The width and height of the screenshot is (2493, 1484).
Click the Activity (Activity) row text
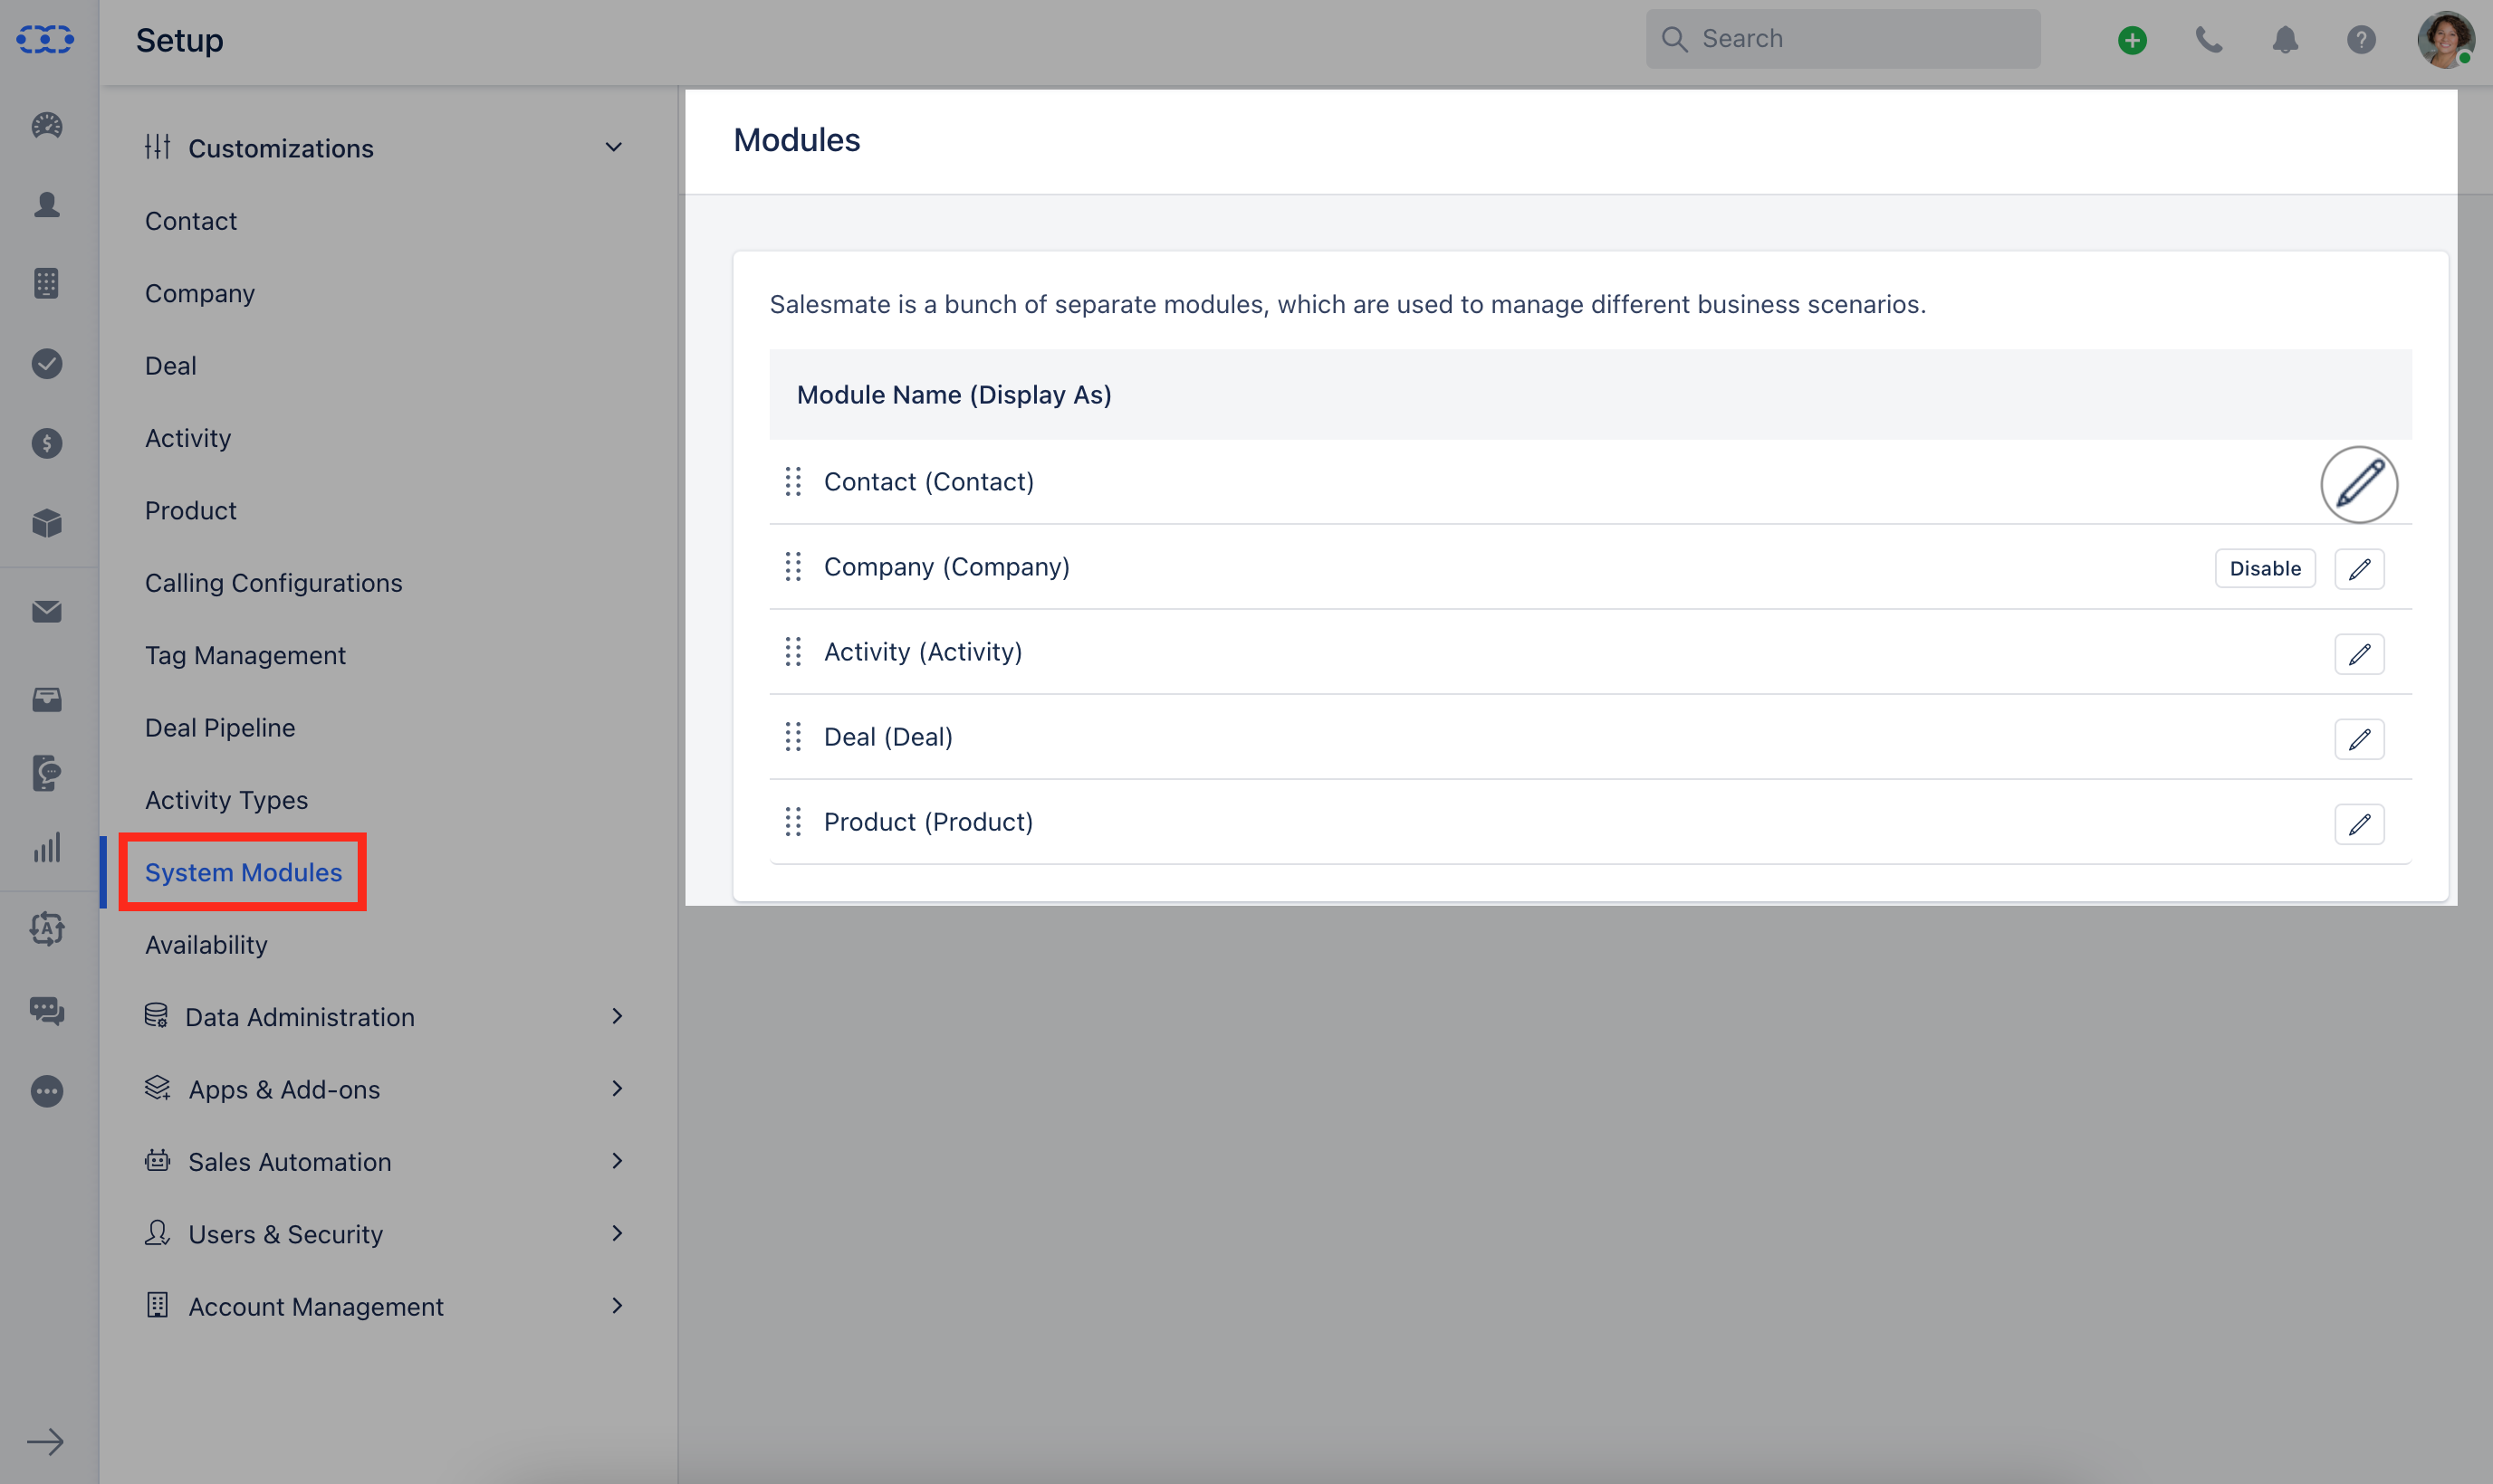pos(923,651)
